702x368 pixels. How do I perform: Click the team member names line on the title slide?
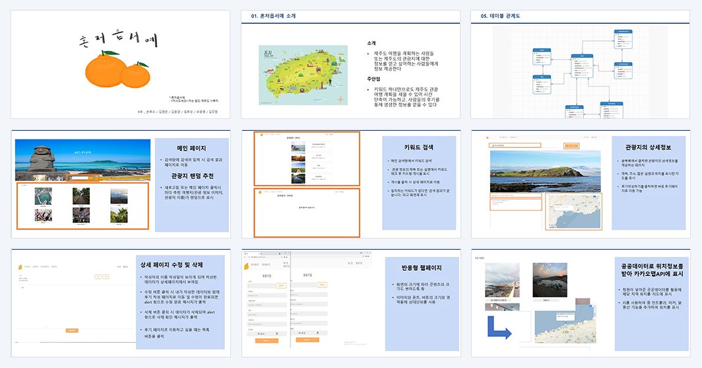tap(178, 112)
